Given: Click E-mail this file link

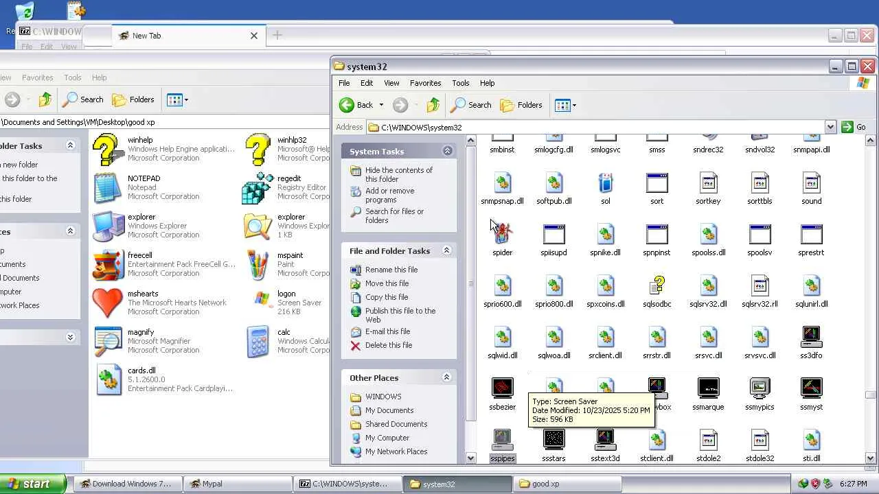Looking at the screenshot, I should point(387,331).
